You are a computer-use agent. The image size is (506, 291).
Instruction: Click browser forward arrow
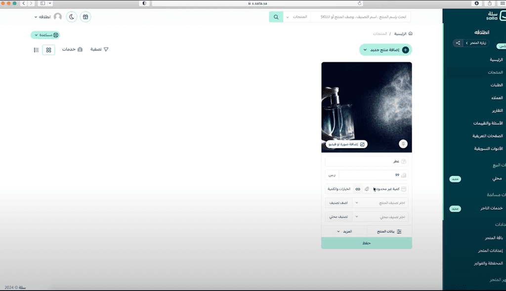pos(31,3)
